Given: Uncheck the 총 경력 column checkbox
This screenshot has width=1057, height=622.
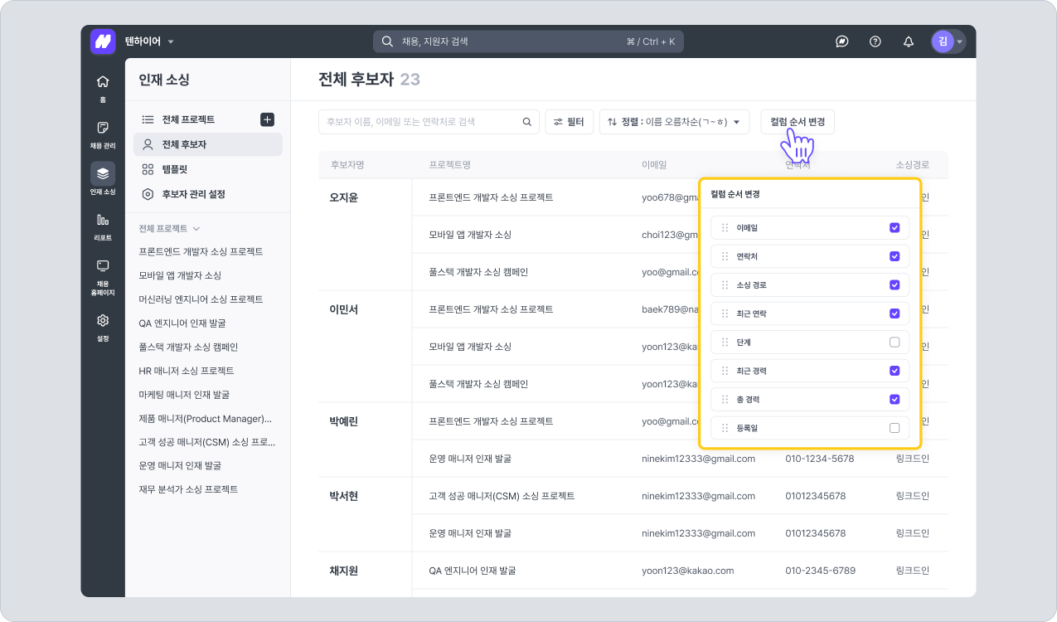Looking at the screenshot, I should click(x=895, y=399).
